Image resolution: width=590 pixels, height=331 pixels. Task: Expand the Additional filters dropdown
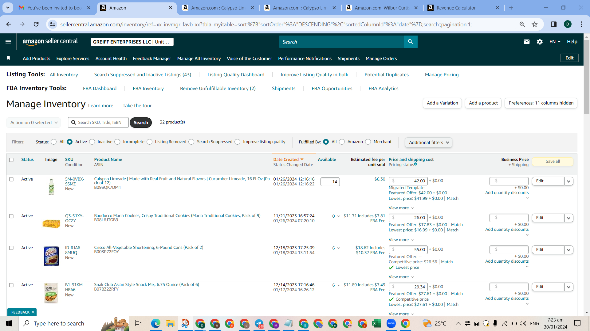[428, 143]
